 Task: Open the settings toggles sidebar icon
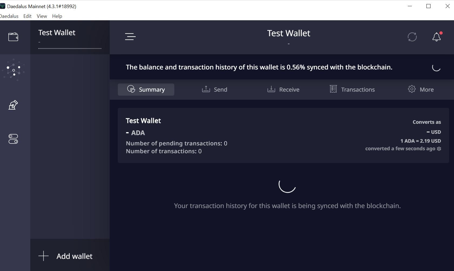point(13,139)
